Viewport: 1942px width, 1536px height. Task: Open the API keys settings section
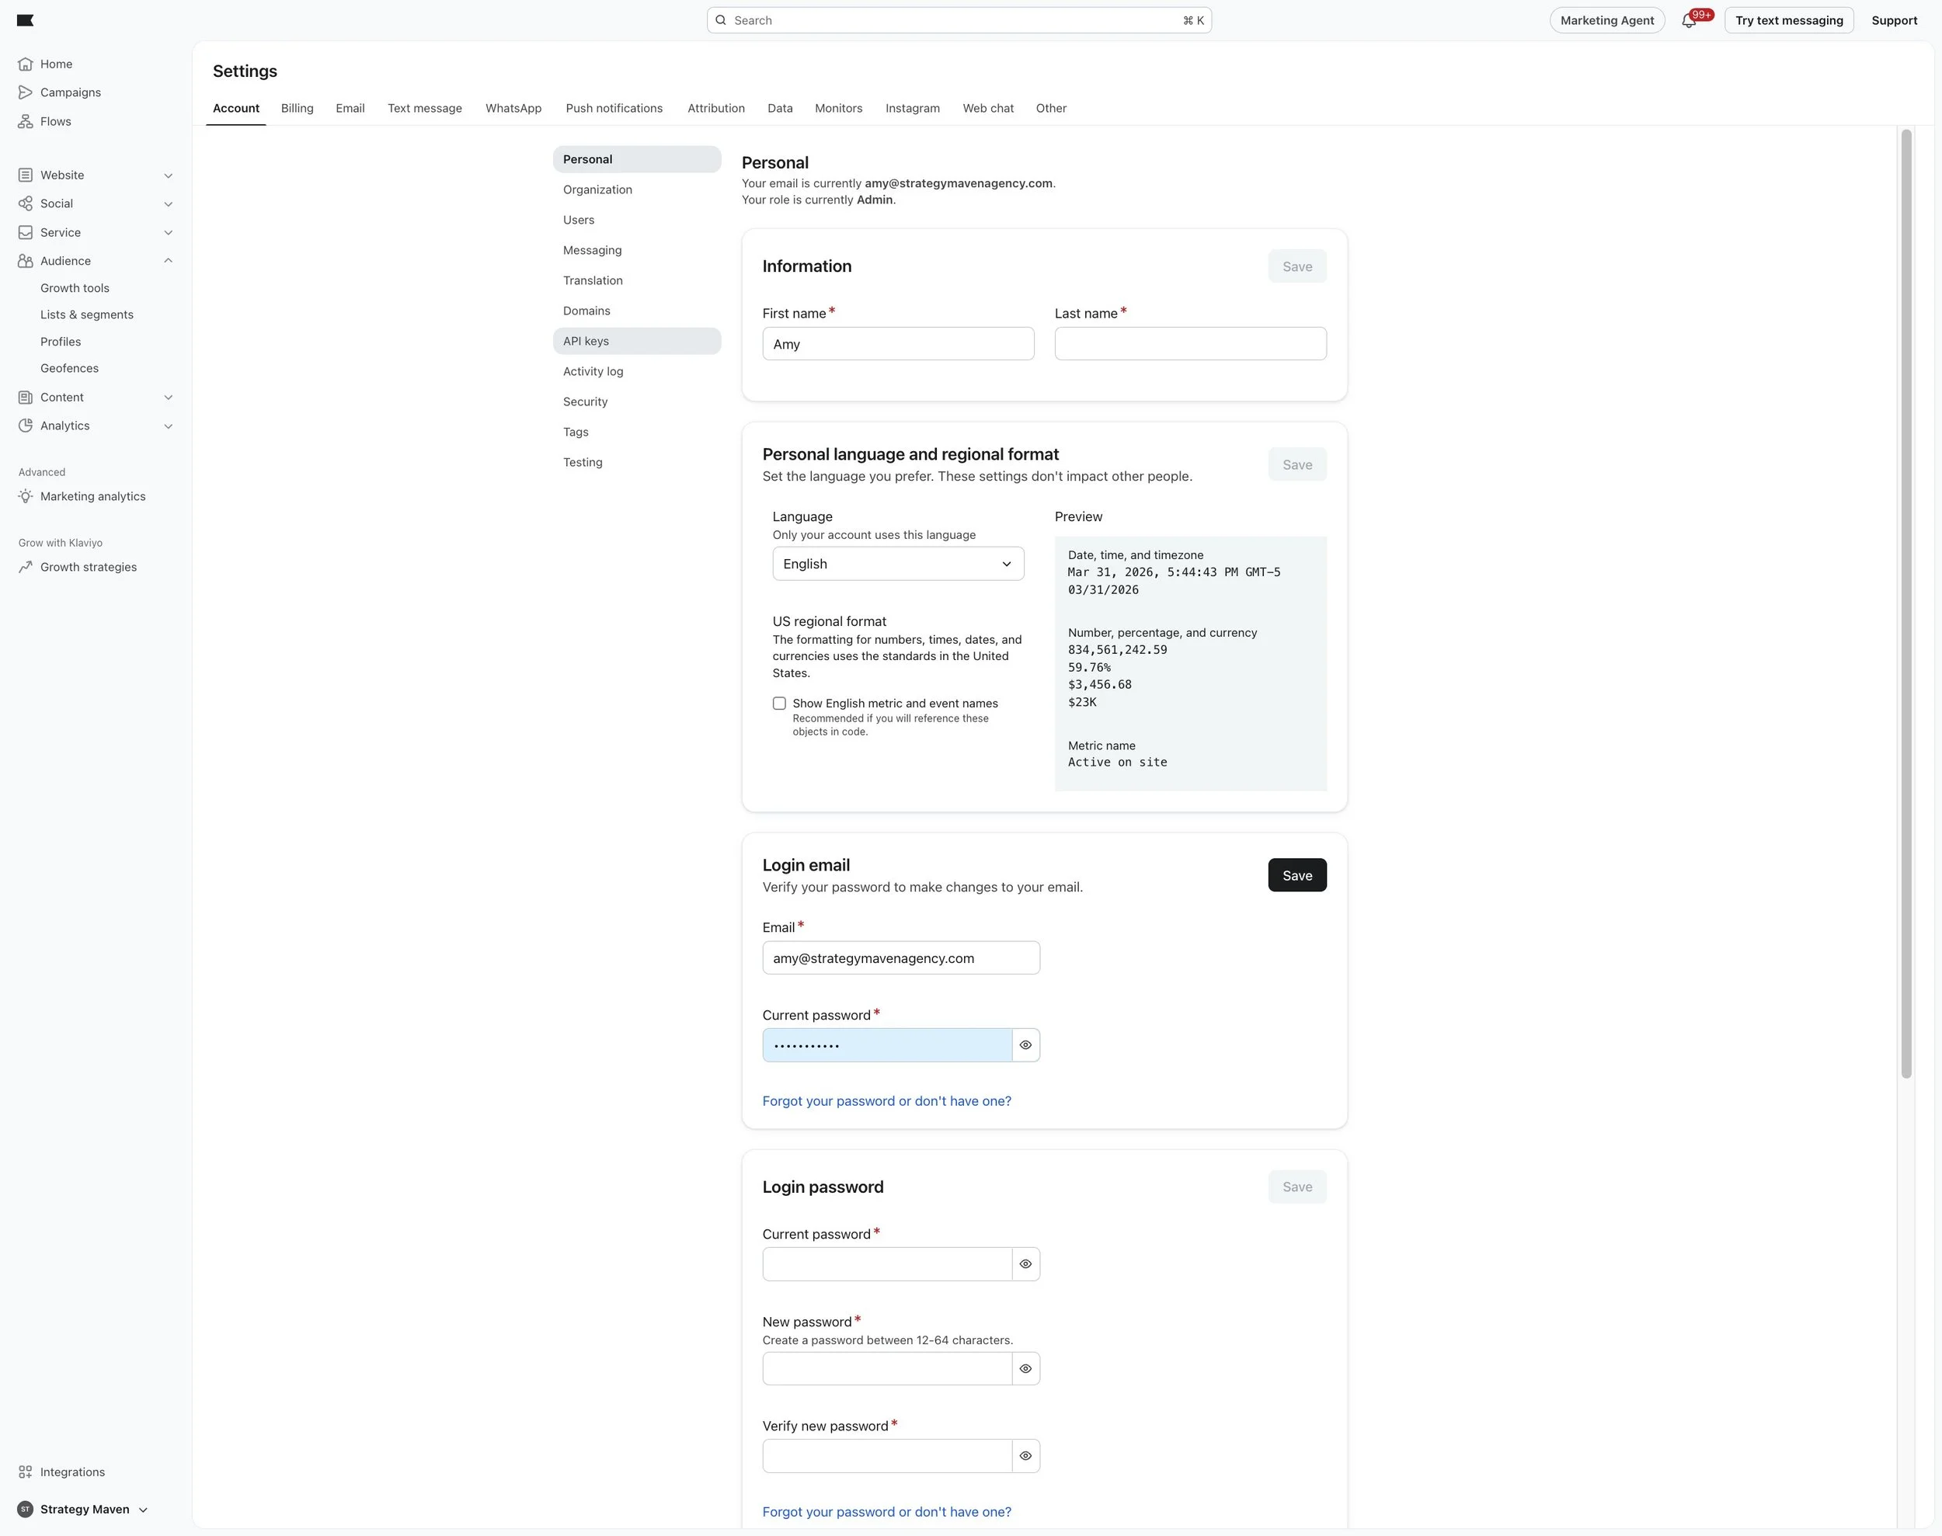click(x=586, y=342)
